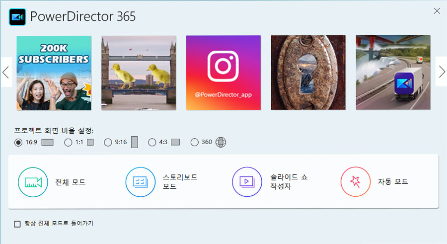447x244 pixels.
Task: Pick the 4:3 aspect ratio radio button
Action: click(152, 143)
